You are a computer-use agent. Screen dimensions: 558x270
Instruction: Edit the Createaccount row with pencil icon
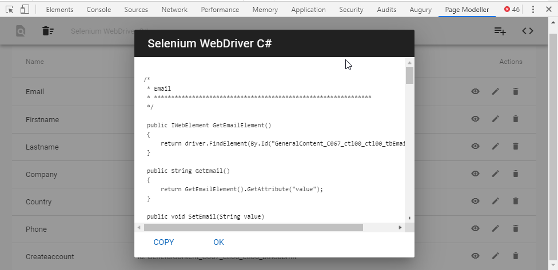coord(495,255)
